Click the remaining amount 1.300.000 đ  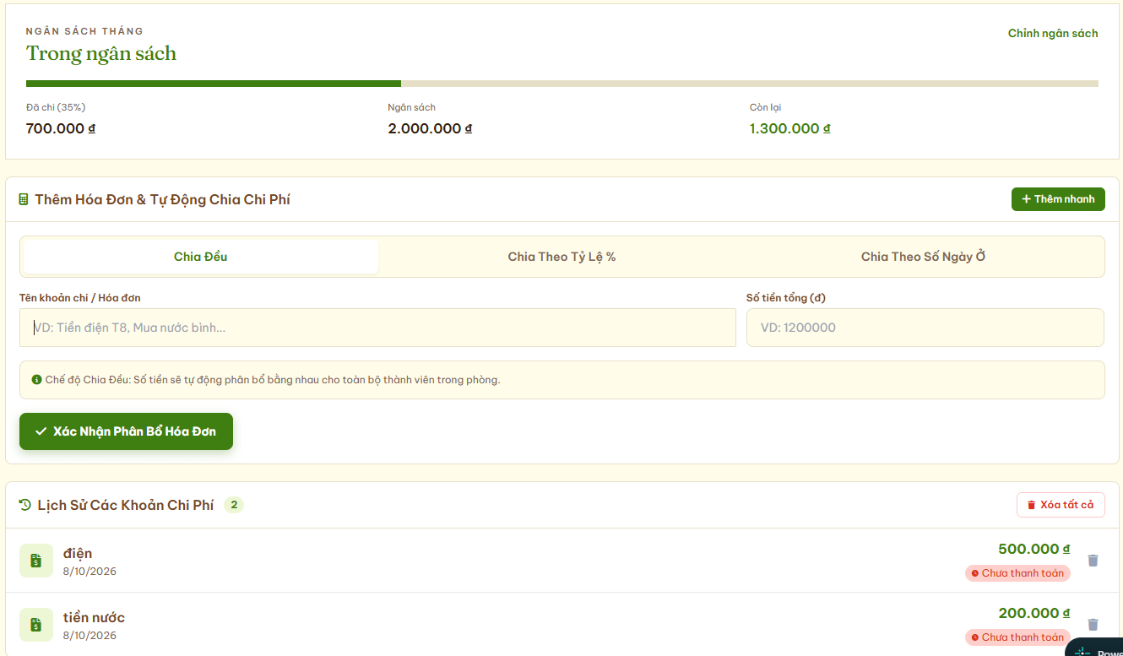790,128
